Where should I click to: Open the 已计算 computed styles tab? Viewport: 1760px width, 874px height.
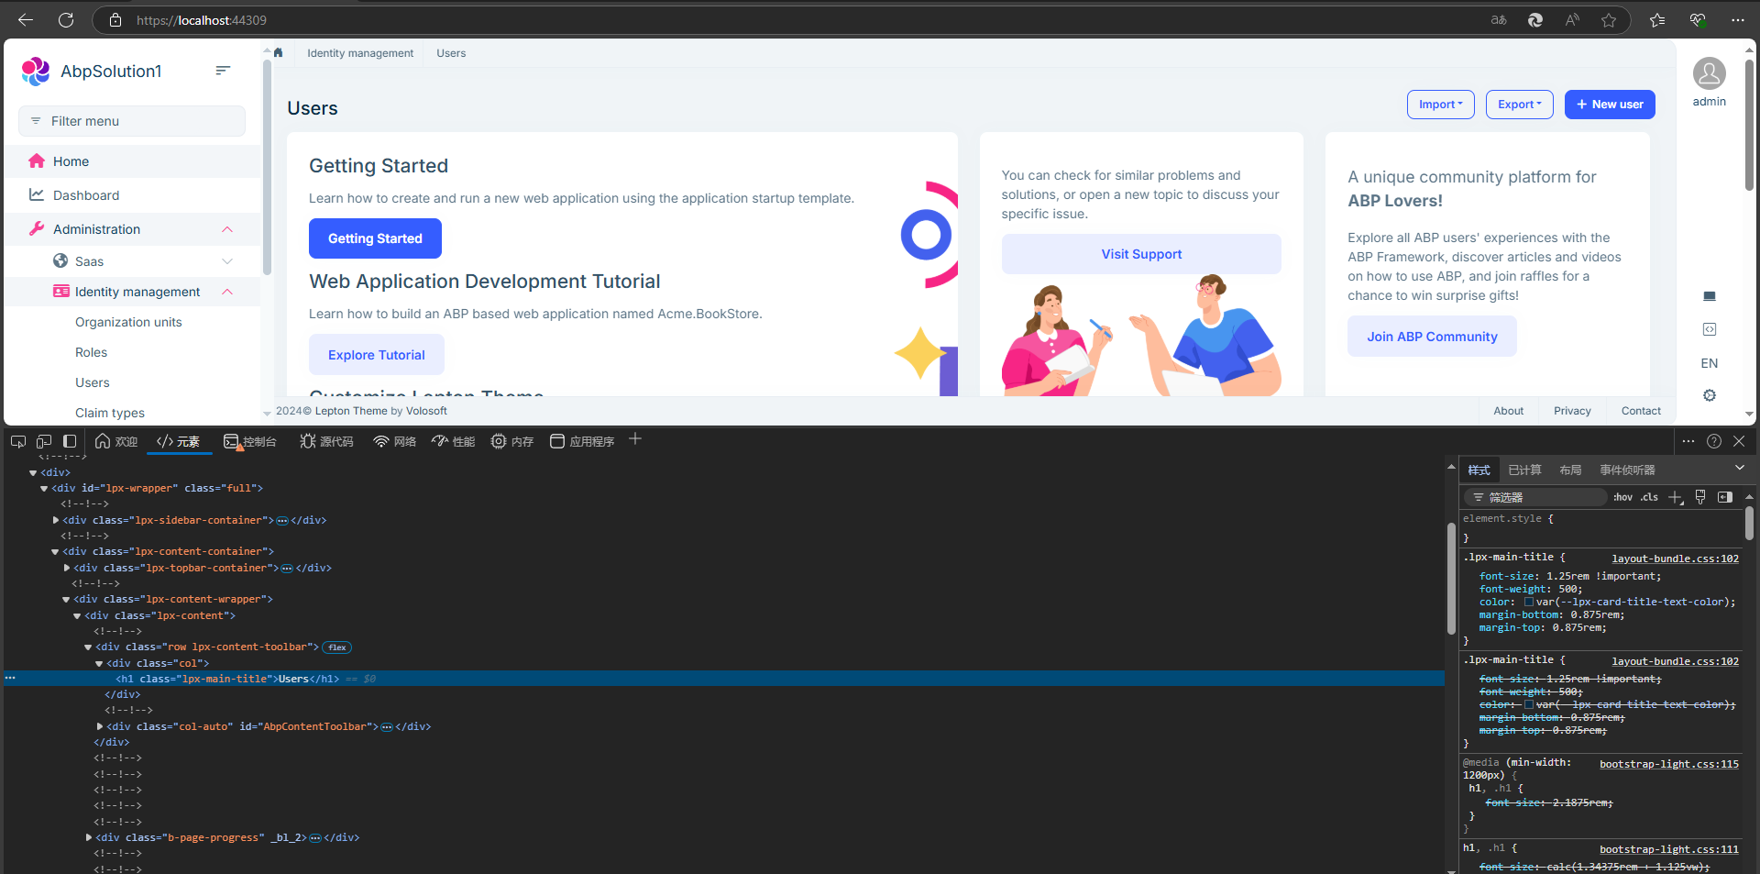[x=1524, y=470]
